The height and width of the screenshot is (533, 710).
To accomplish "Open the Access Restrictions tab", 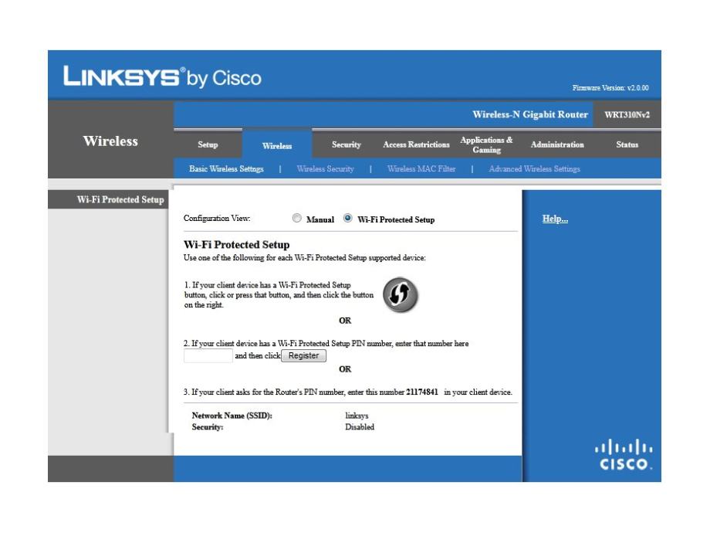I will [x=416, y=144].
